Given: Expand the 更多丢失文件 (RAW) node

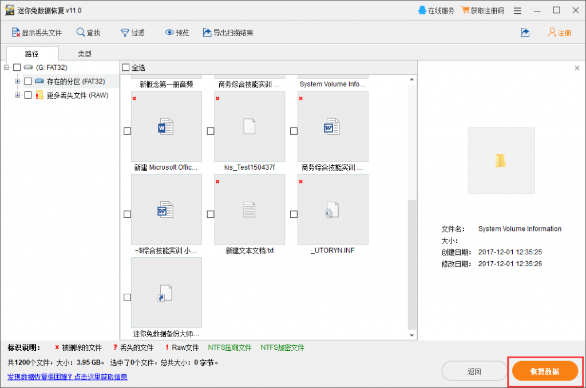Looking at the screenshot, I should [x=17, y=95].
